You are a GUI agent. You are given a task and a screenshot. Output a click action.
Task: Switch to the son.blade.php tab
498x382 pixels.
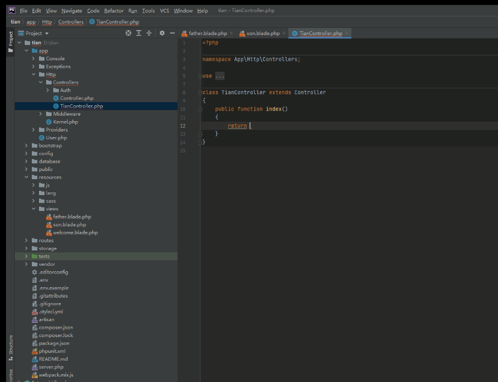tap(262, 33)
